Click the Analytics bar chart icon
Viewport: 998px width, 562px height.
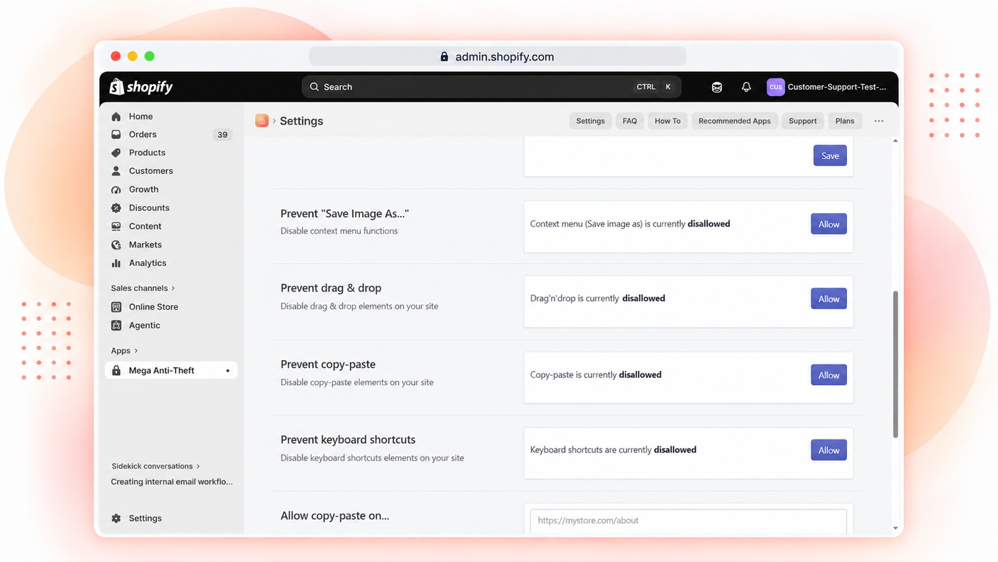pos(116,263)
